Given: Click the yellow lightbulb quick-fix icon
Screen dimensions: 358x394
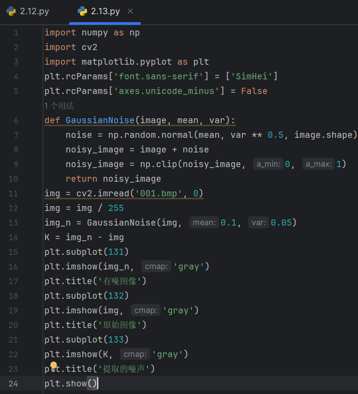Looking at the screenshot, I should pos(54,365).
